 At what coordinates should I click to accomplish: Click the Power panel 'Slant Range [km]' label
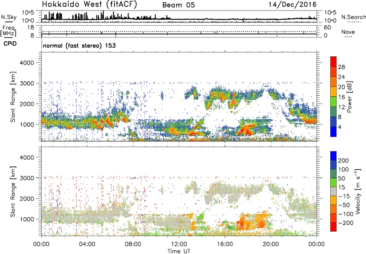tap(13, 97)
